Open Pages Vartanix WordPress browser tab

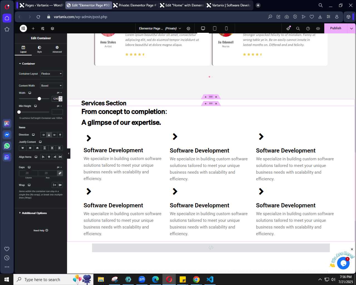click(x=41, y=5)
